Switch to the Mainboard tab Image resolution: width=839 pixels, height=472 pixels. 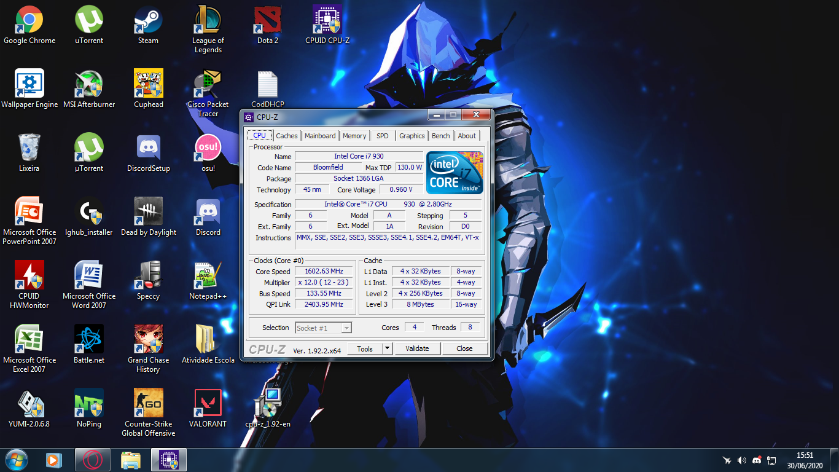[x=320, y=136]
